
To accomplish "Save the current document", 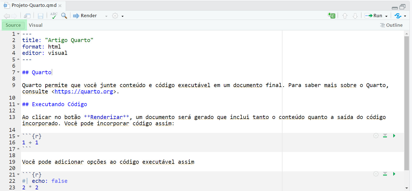I will click(41, 16).
